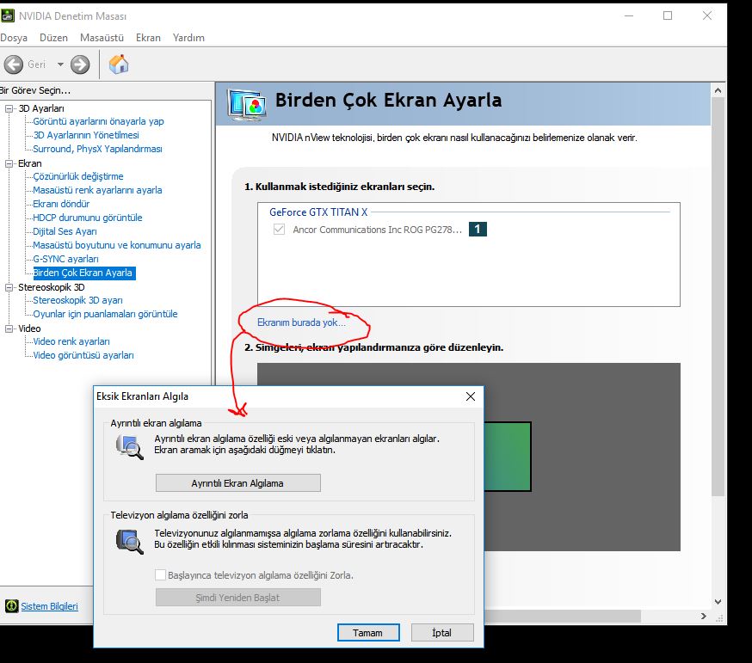This screenshot has height=663, width=752.
Task: Open the Sistem Bilgileri link
Action: coord(49,606)
